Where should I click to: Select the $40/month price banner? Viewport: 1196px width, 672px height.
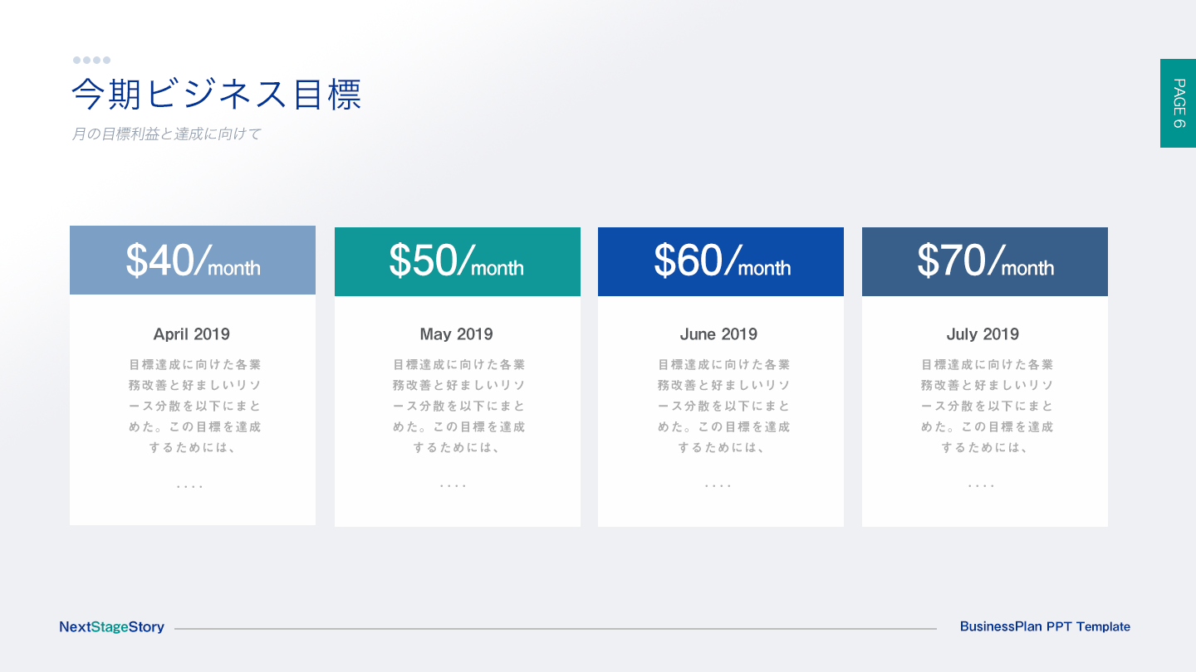coord(193,260)
